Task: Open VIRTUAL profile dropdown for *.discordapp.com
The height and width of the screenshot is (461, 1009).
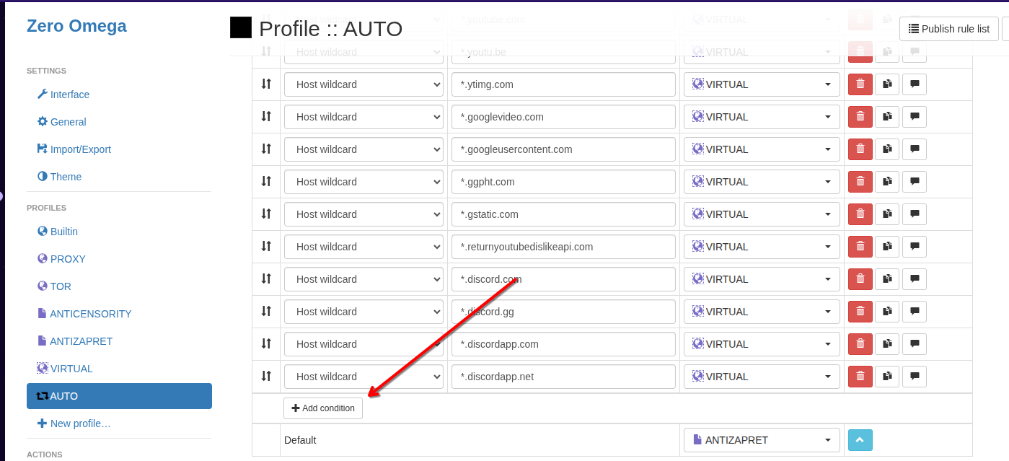Action: 762,344
